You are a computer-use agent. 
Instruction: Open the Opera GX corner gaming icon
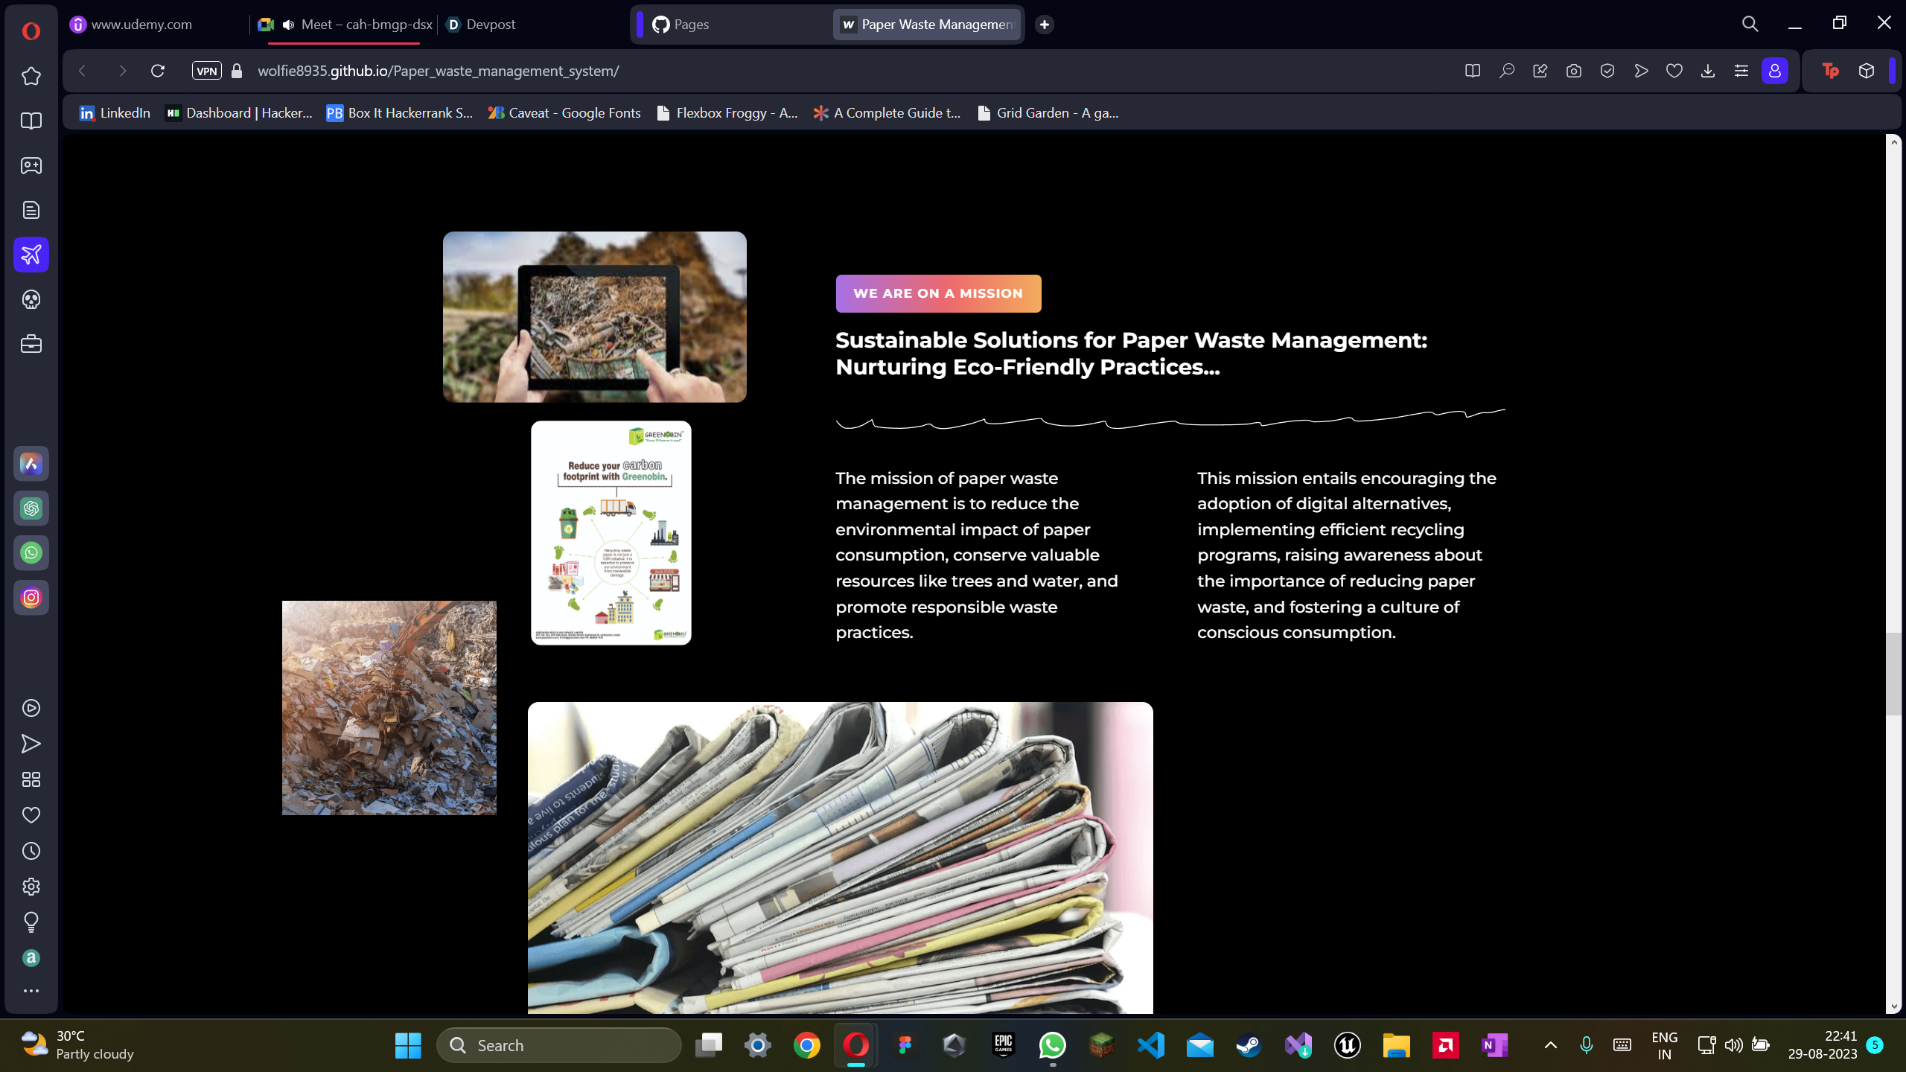pos(31,165)
